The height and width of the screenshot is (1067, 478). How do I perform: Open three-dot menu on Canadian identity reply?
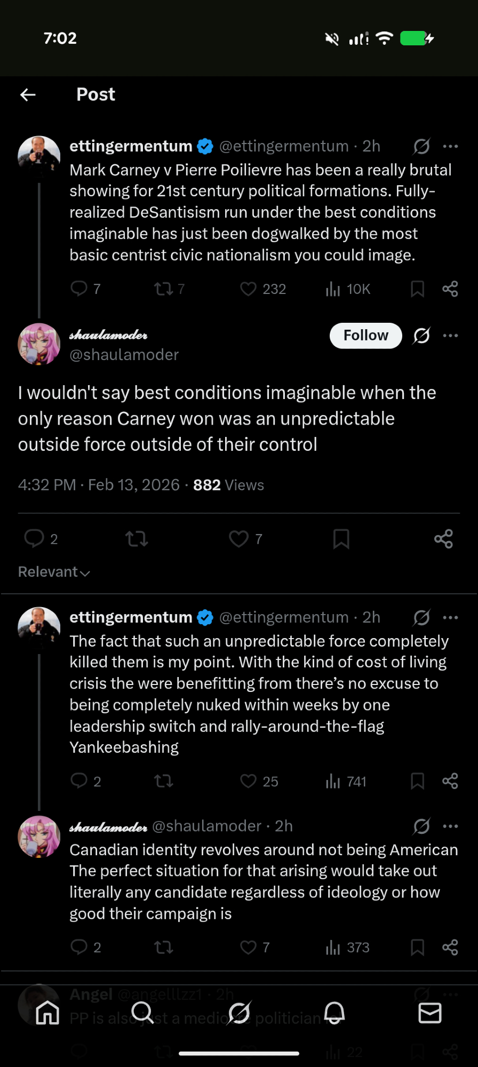450,826
